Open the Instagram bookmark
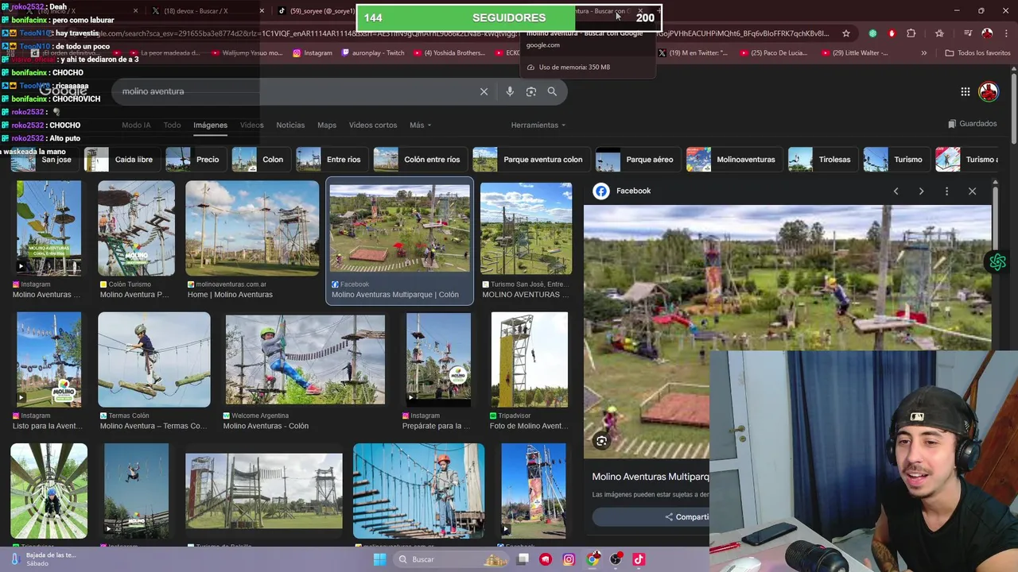 click(313, 53)
